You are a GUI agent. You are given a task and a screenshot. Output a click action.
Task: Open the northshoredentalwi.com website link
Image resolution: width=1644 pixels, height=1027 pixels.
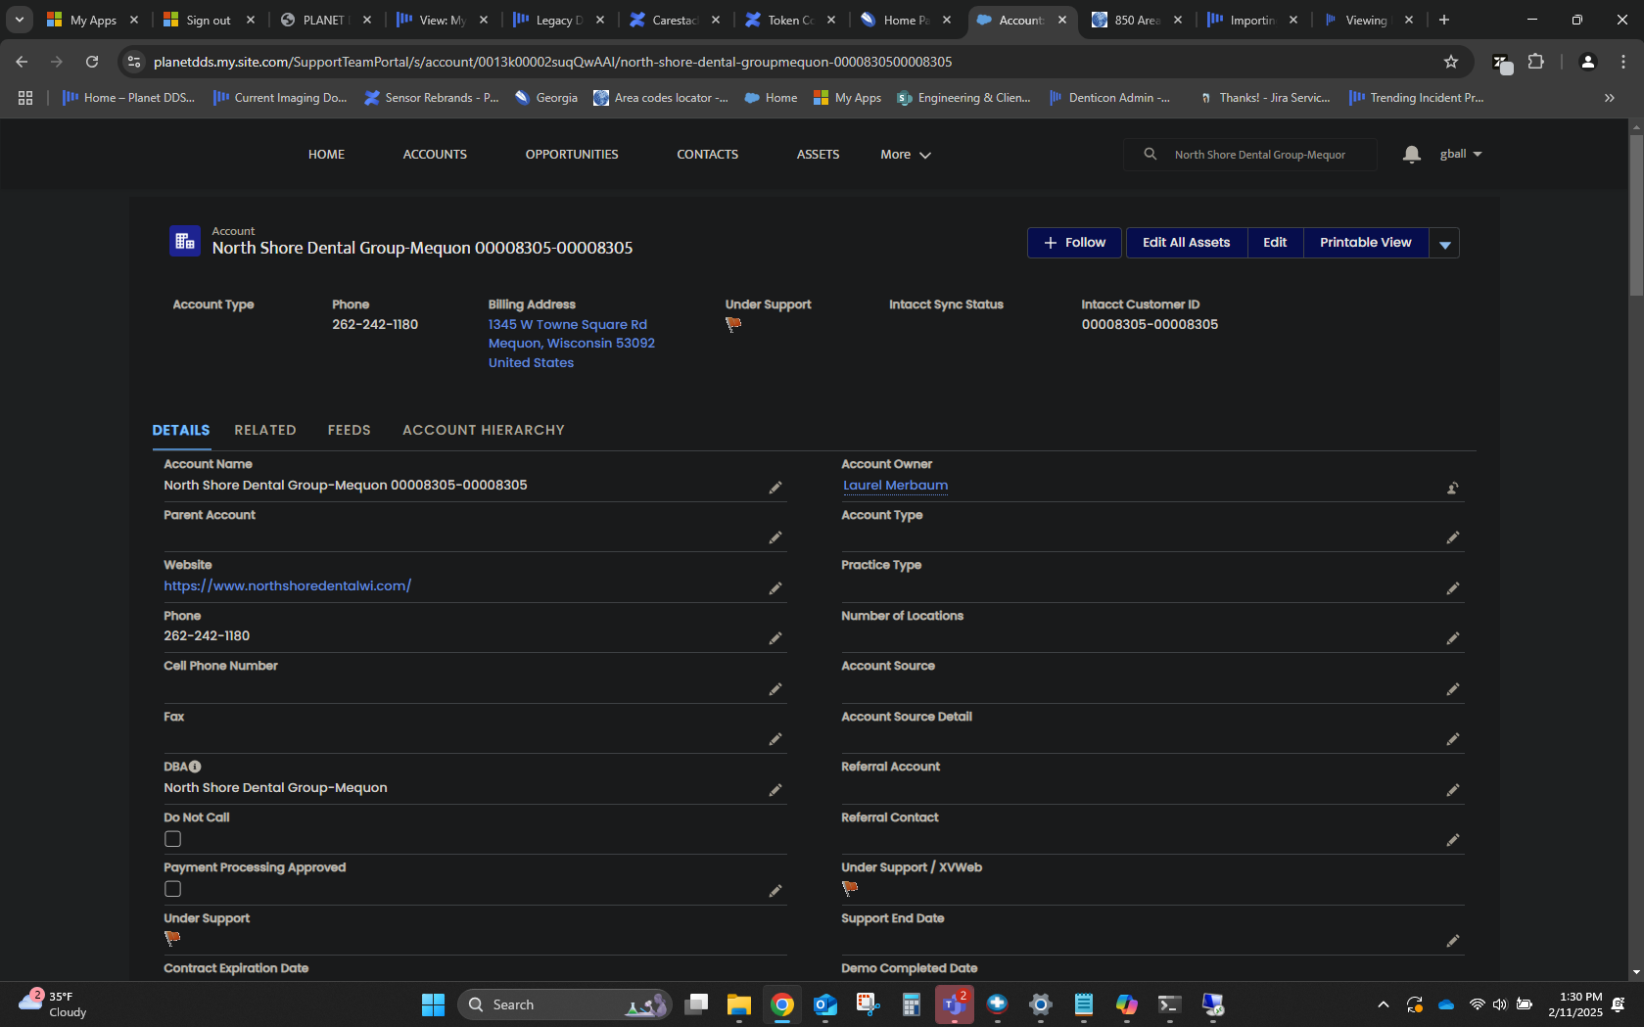(x=288, y=585)
